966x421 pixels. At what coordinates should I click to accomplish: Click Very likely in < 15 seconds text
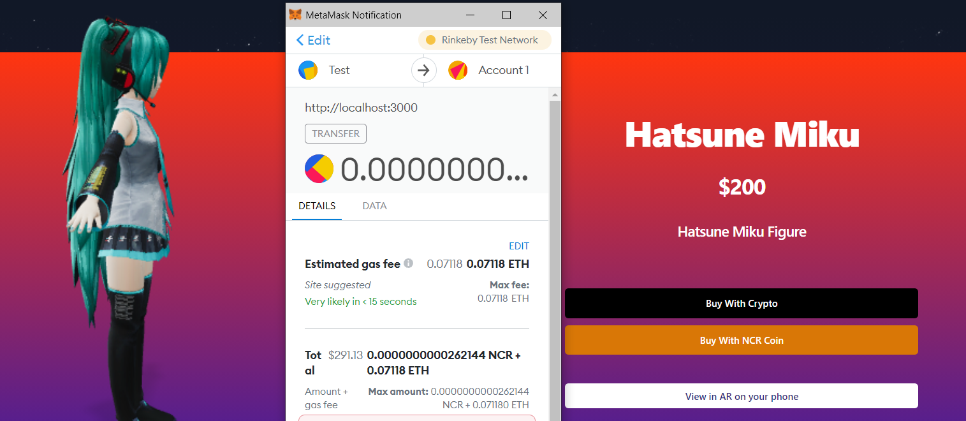coord(360,302)
